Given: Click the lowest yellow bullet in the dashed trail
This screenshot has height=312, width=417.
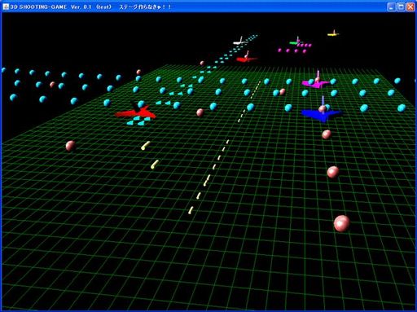Looking at the screenshot, I should 191,210.
